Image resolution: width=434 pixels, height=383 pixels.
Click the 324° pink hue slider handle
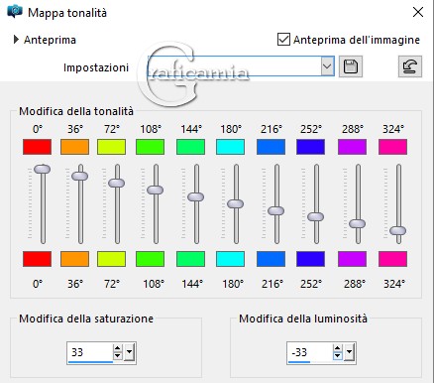tap(397, 230)
